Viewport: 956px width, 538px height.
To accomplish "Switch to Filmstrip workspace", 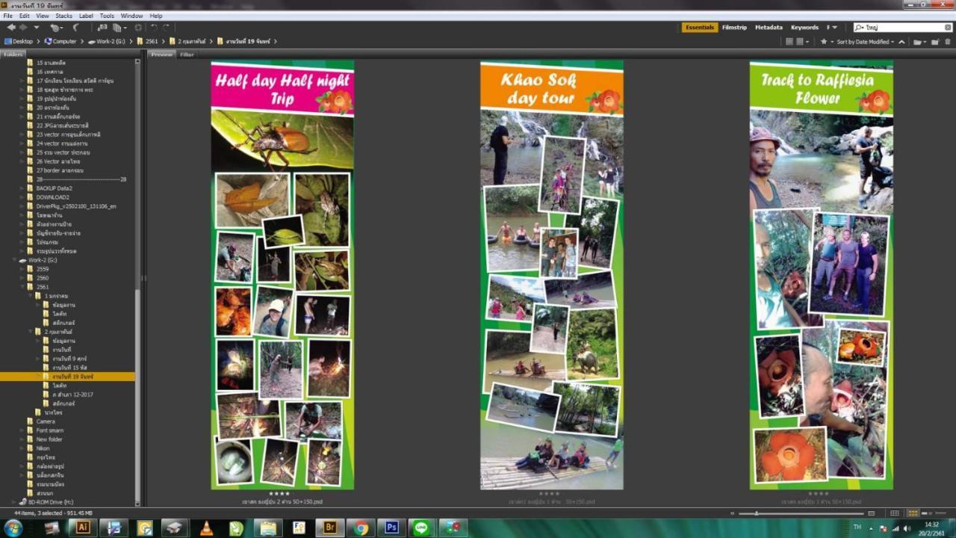I will (734, 28).
